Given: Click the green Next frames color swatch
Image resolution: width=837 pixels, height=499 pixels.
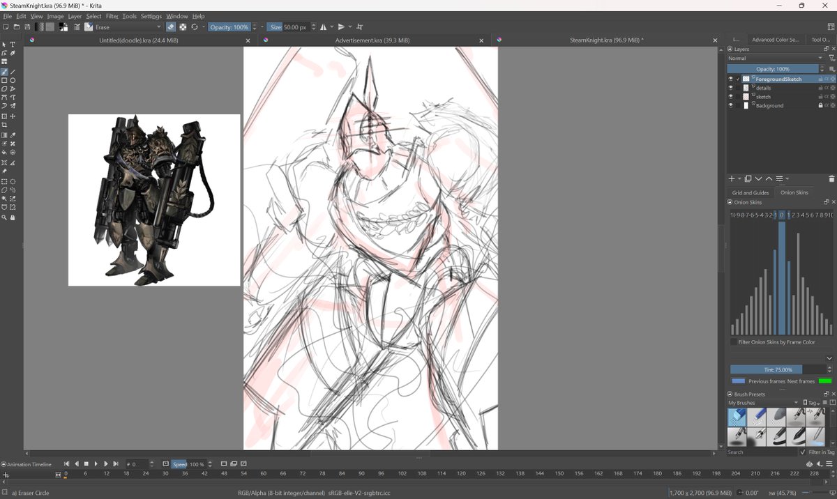Looking at the screenshot, I should [x=825, y=381].
